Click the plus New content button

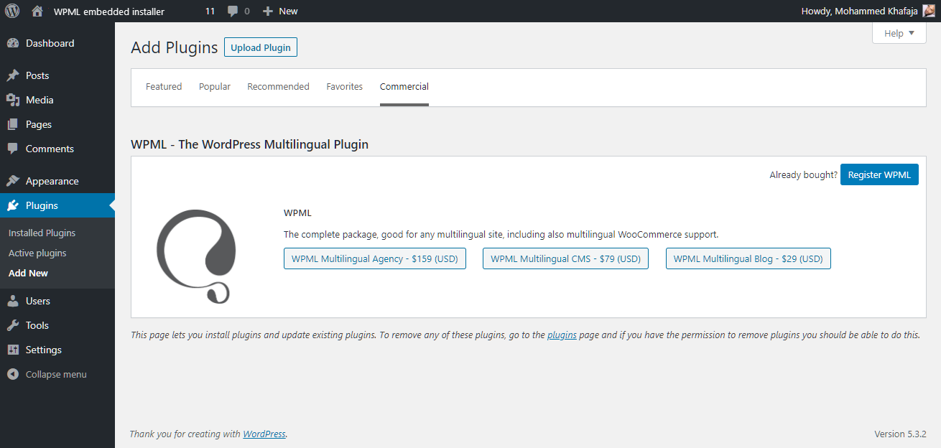click(280, 11)
